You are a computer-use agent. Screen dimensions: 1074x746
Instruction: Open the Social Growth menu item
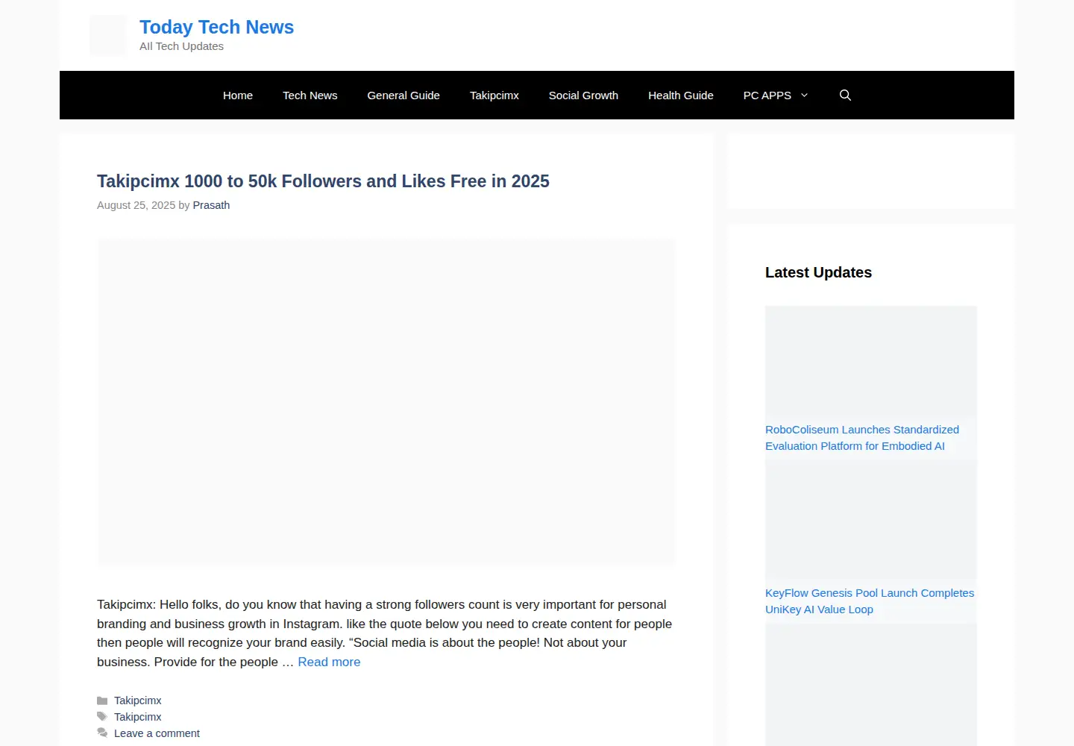click(x=583, y=95)
